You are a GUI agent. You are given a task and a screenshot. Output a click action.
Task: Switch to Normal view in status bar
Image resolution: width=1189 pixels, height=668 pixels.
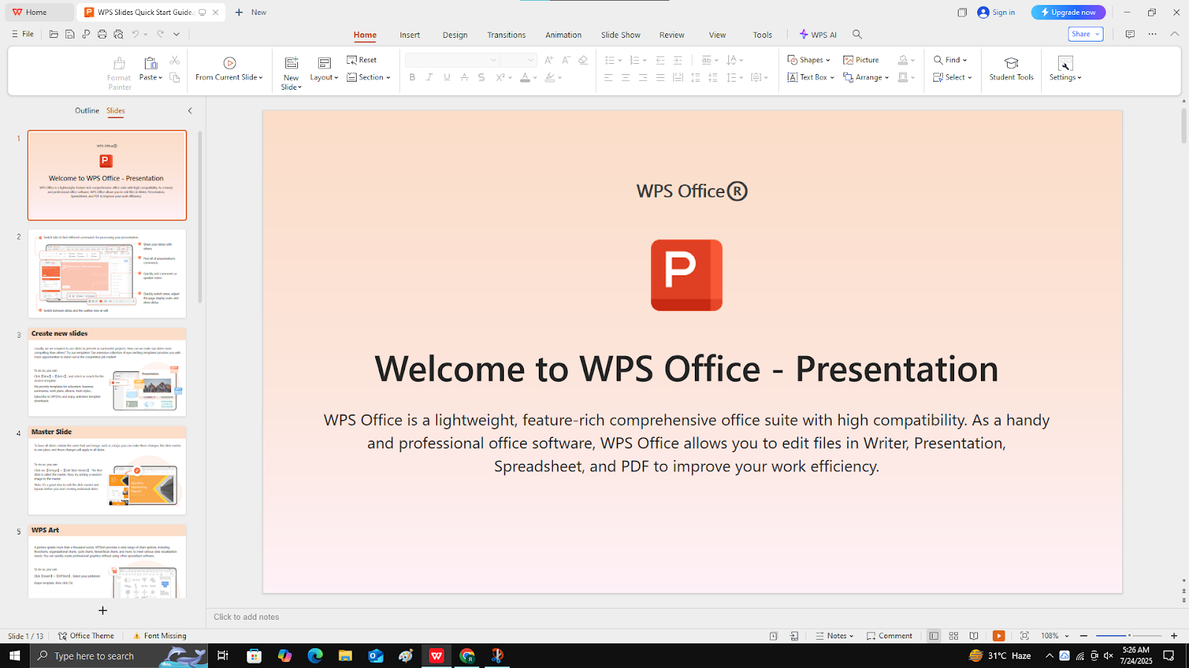pyautogui.click(x=933, y=636)
